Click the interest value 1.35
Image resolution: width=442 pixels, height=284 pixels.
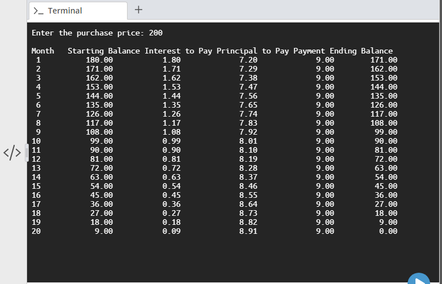(x=172, y=105)
